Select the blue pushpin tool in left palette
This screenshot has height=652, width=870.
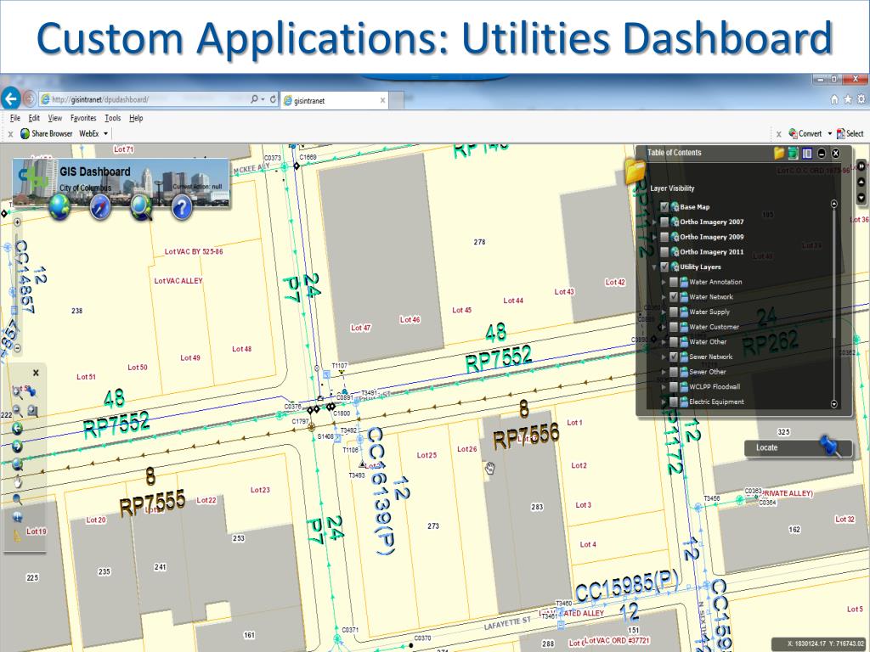pyautogui.click(x=31, y=392)
